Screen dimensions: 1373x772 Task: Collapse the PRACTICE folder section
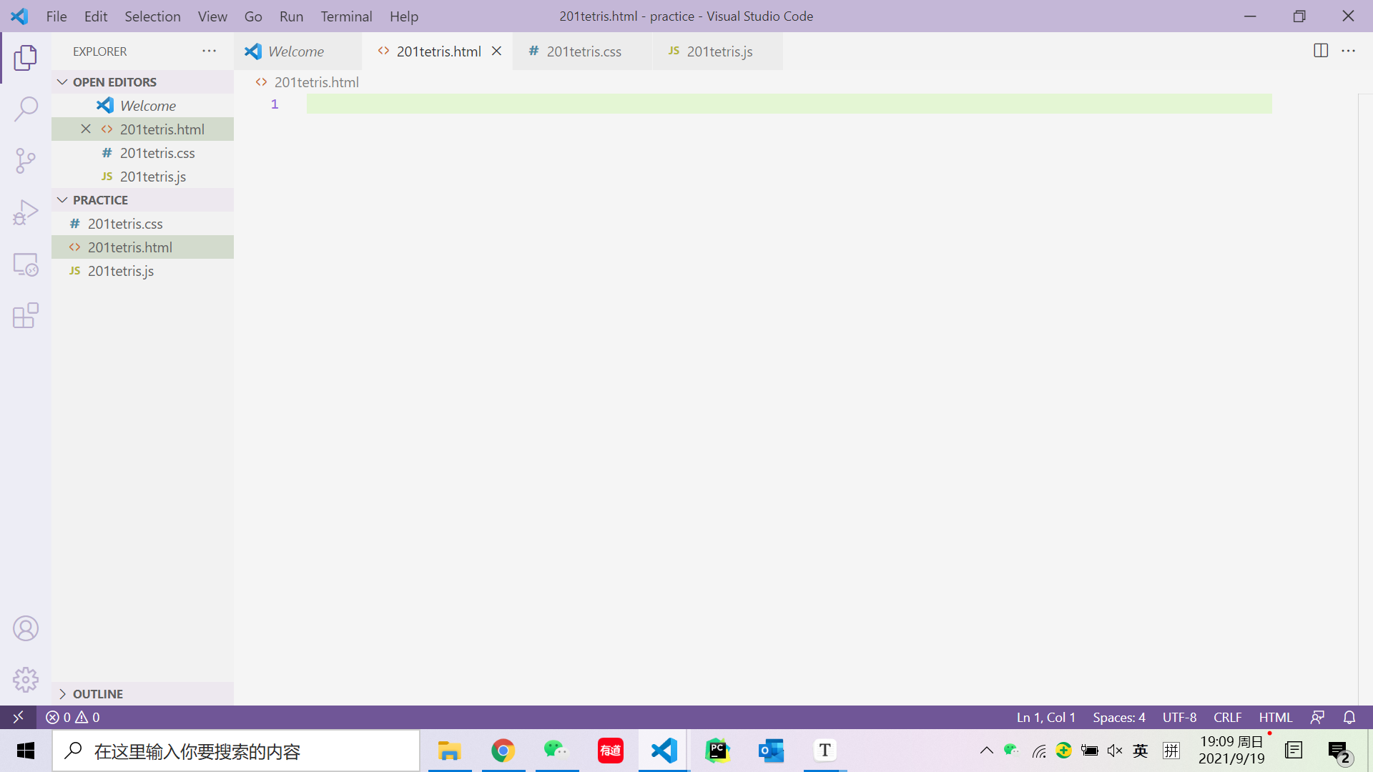[x=100, y=200]
